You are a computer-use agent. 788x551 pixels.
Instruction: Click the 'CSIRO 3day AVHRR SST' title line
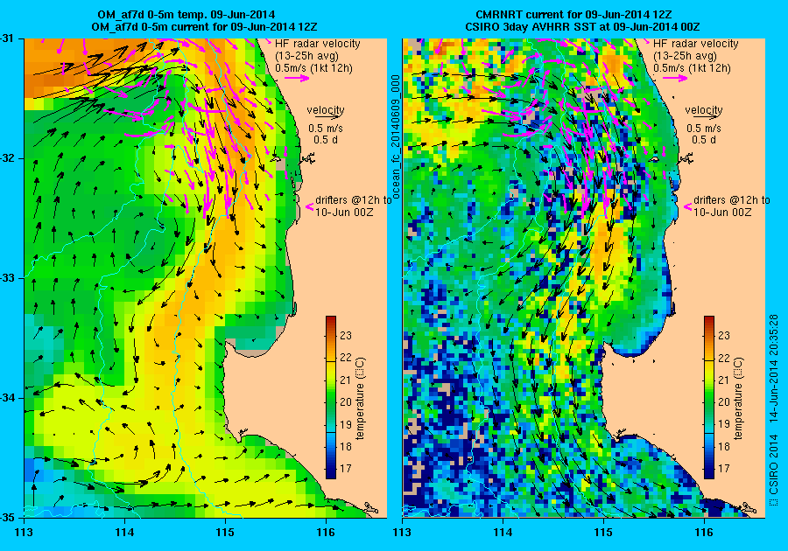point(583,26)
